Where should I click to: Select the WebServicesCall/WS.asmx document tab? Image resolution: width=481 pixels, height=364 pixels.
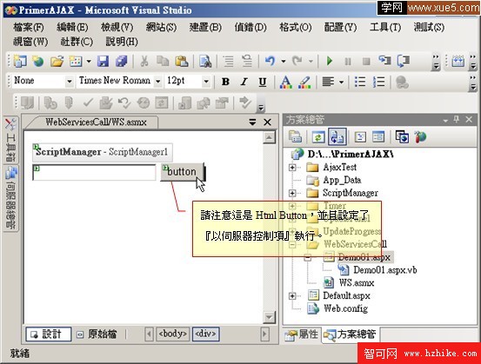[x=96, y=122]
